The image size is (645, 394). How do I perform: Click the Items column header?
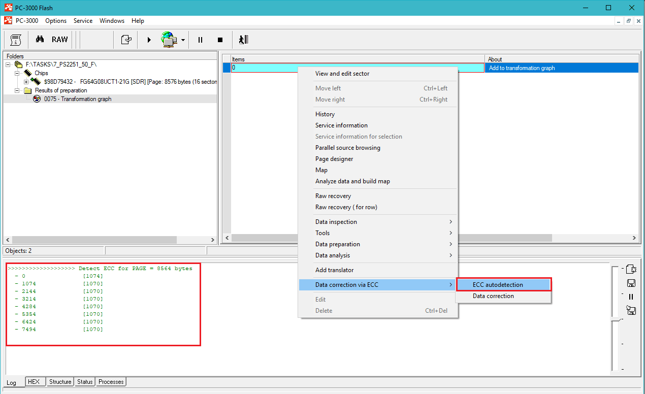click(358, 59)
